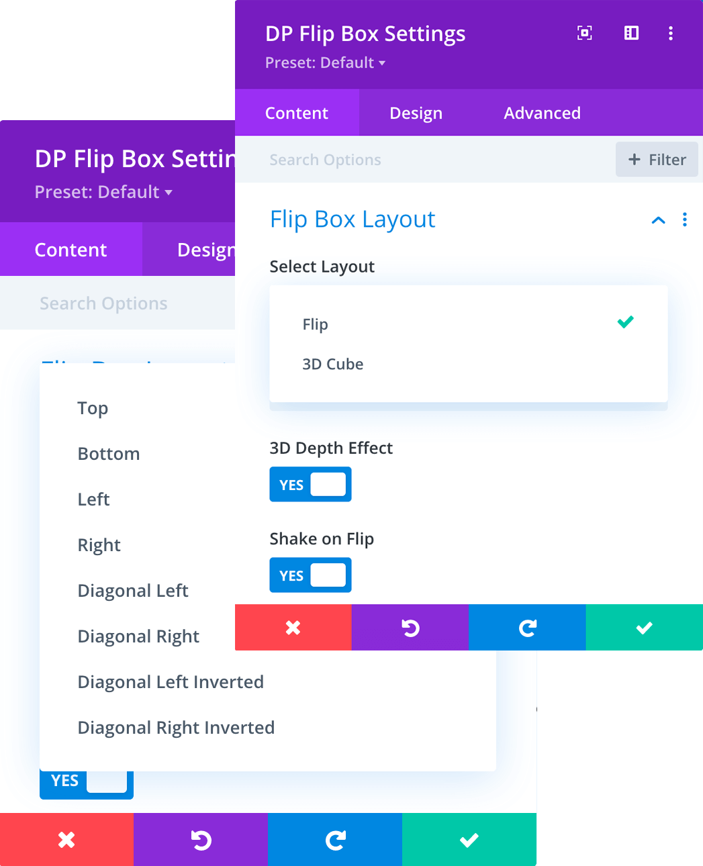The height and width of the screenshot is (866, 703).
Task: Open the three-dot menu in front panel header
Action: pos(670,34)
